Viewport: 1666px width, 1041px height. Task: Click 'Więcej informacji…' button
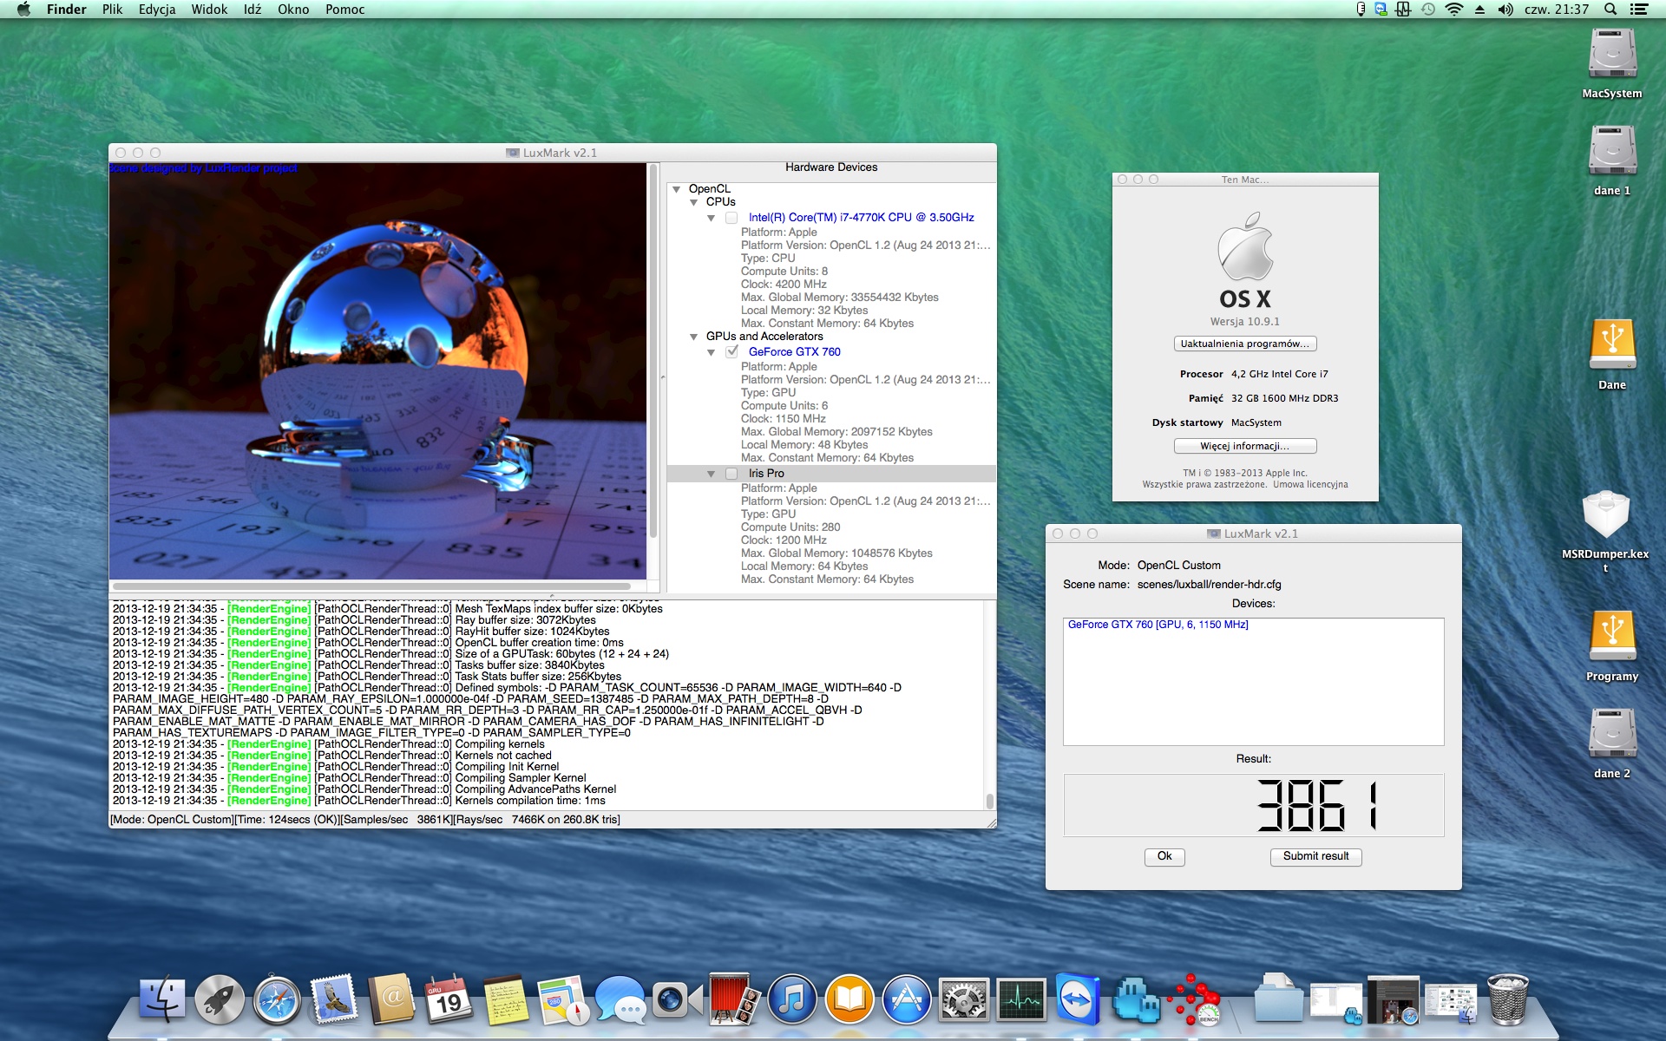pos(1245,446)
